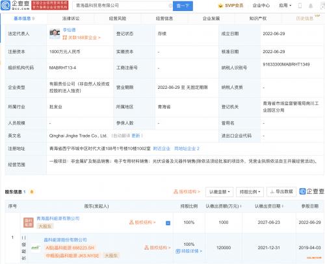Open 附近企业 link in address row
The width and height of the screenshot is (325, 264).
coord(162,149)
